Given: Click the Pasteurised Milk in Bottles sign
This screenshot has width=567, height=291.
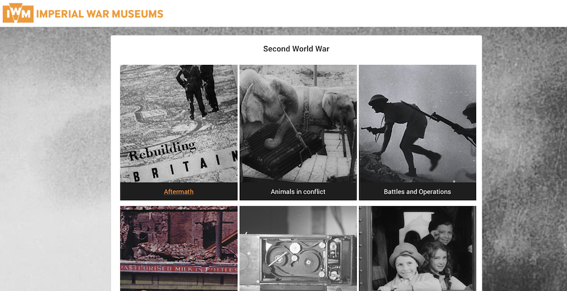Looking at the screenshot, I should [x=179, y=268].
